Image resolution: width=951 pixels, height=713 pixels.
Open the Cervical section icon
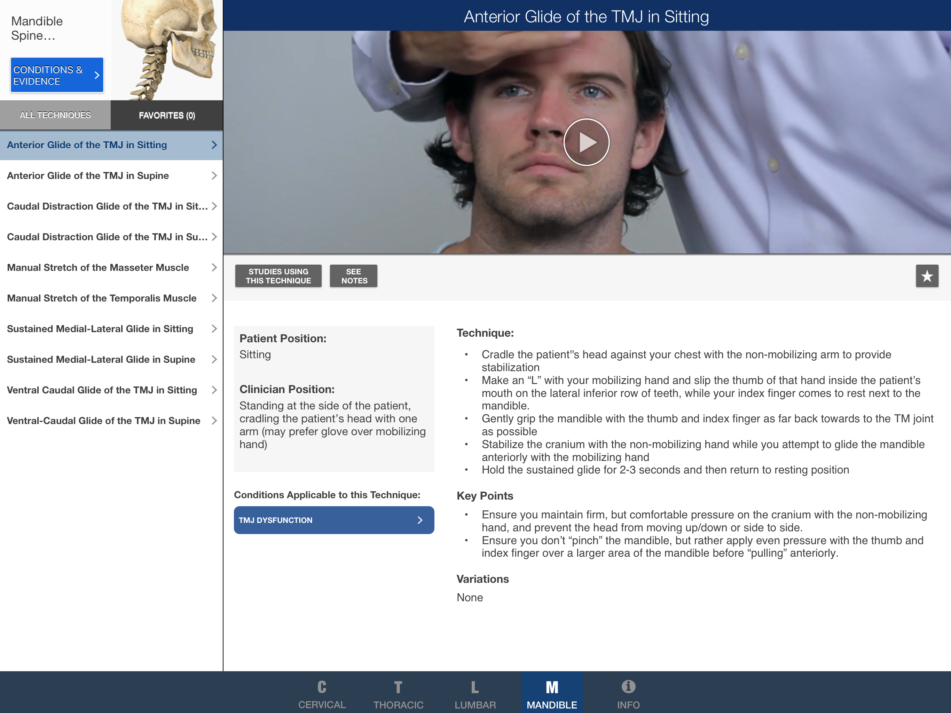click(x=322, y=687)
